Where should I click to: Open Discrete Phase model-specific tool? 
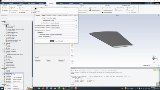click(119, 8)
